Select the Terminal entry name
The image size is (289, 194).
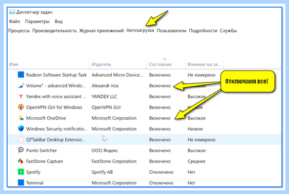pyautogui.click(x=35, y=183)
